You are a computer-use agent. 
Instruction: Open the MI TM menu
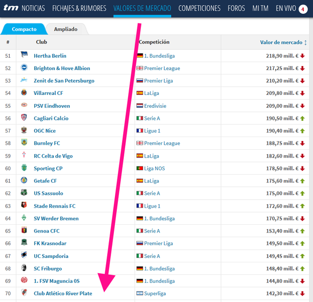[260, 8]
